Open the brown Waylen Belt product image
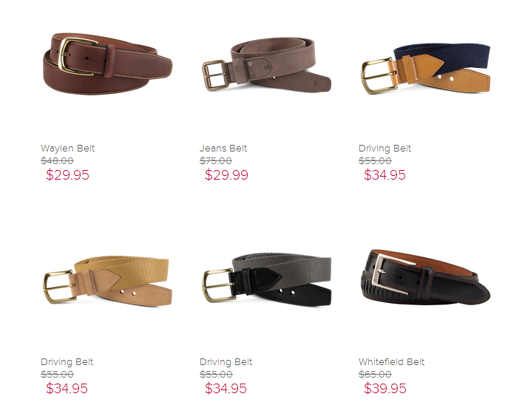Image resolution: width=505 pixels, height=405 pixels. (x=107, y=64)
